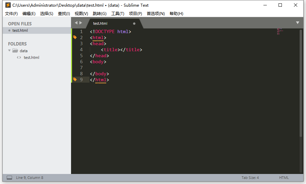The image size is (306, 184).
Task: Open the tab list dropdown arrow
Action: point(298,23)
